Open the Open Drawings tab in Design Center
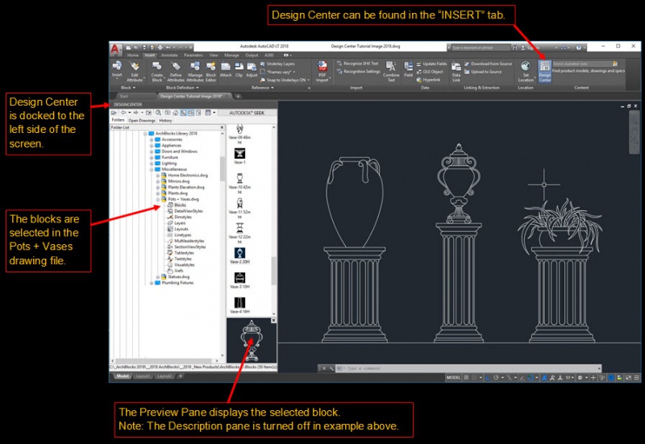The image size is (645, 444). (142, 120)
